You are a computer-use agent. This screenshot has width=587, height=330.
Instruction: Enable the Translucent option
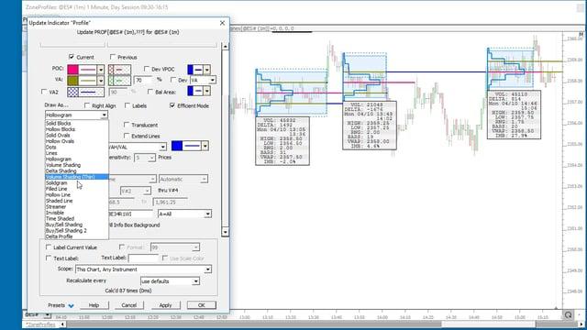click(127, 125)
